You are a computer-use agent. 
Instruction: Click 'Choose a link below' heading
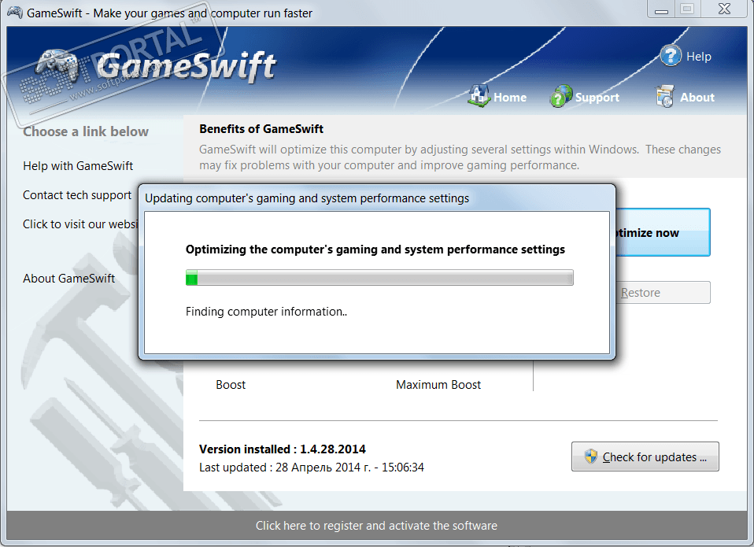86,131
